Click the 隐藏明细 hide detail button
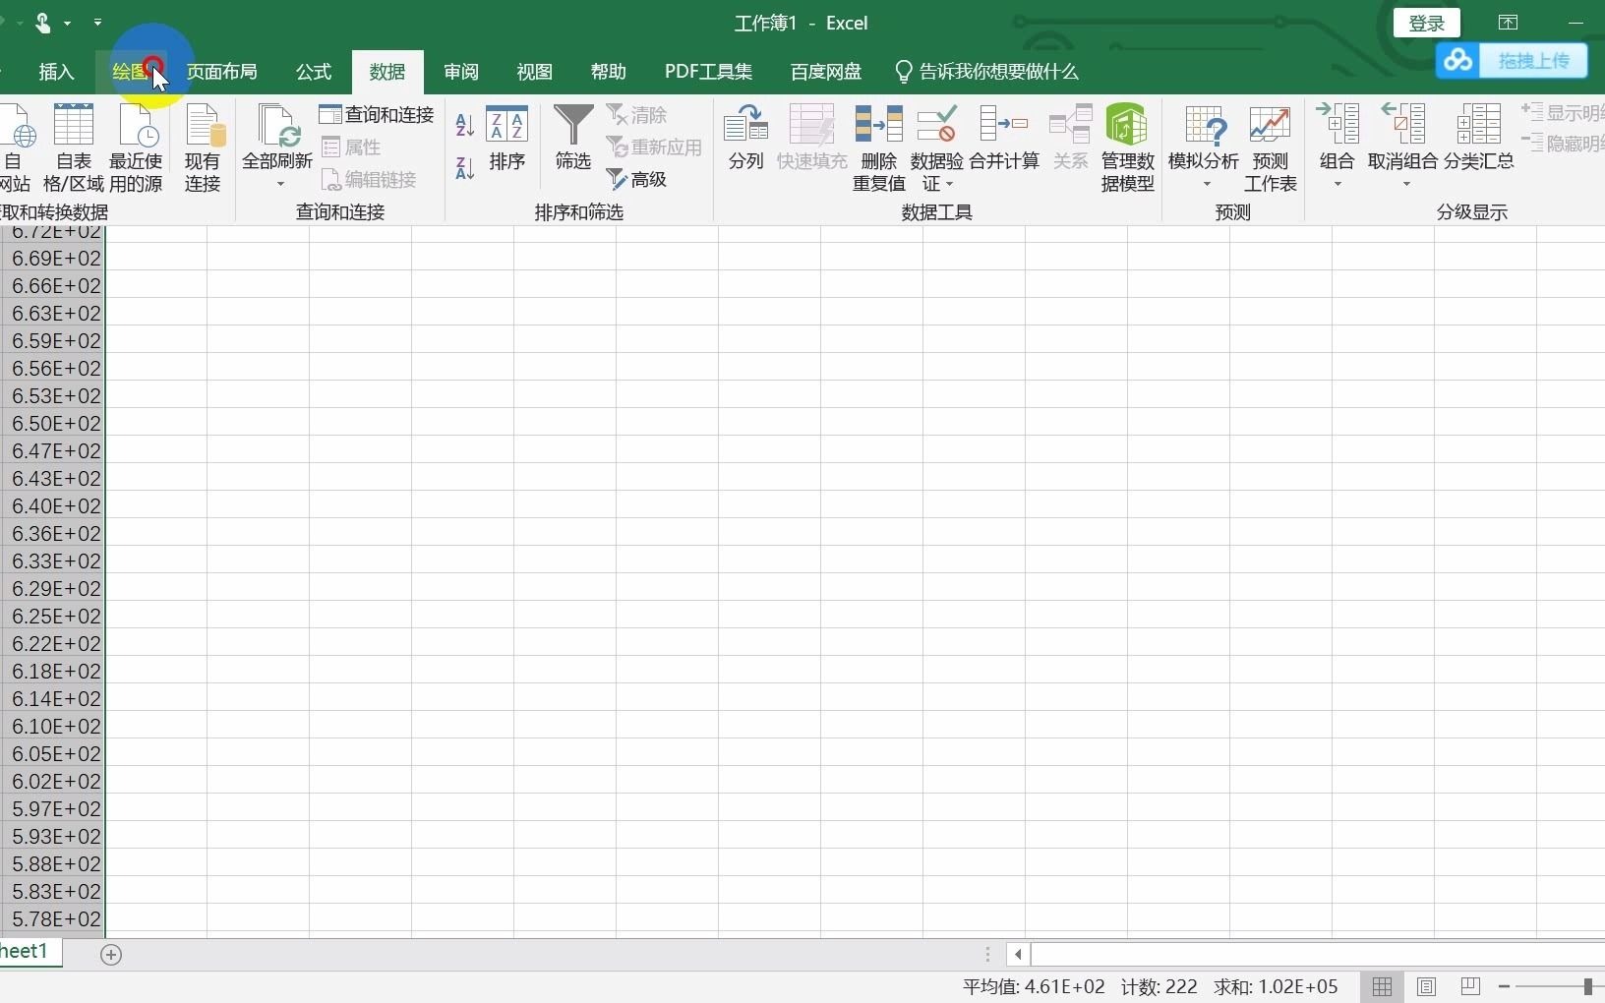1605x1003 pixels. click(1564, 144)
